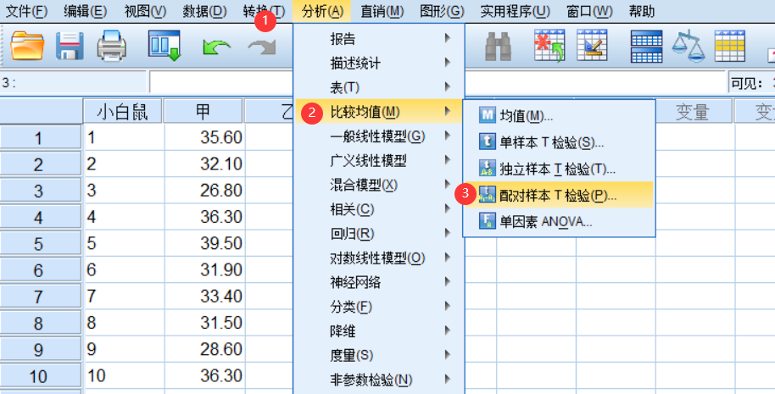775x394 pixels.
Task: Click the M icon beside 均值(M)
Action: point(487,116)
